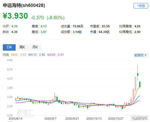Click the tall red candlestick reaching 4.20

point(135,83)
